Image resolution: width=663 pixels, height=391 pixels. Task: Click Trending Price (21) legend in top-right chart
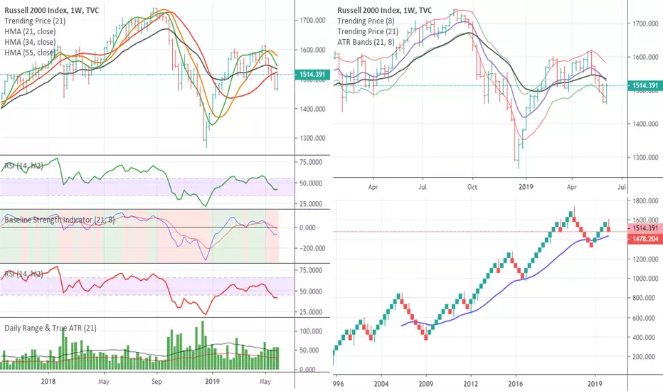pos(368,31)
